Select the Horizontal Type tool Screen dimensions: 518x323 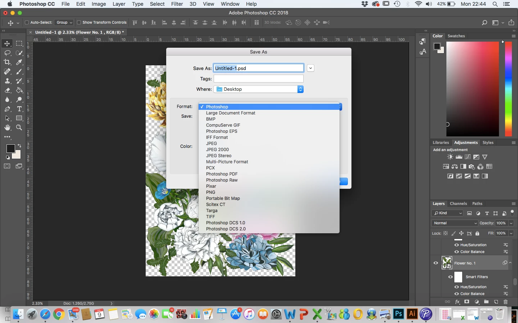pos(19,109)
